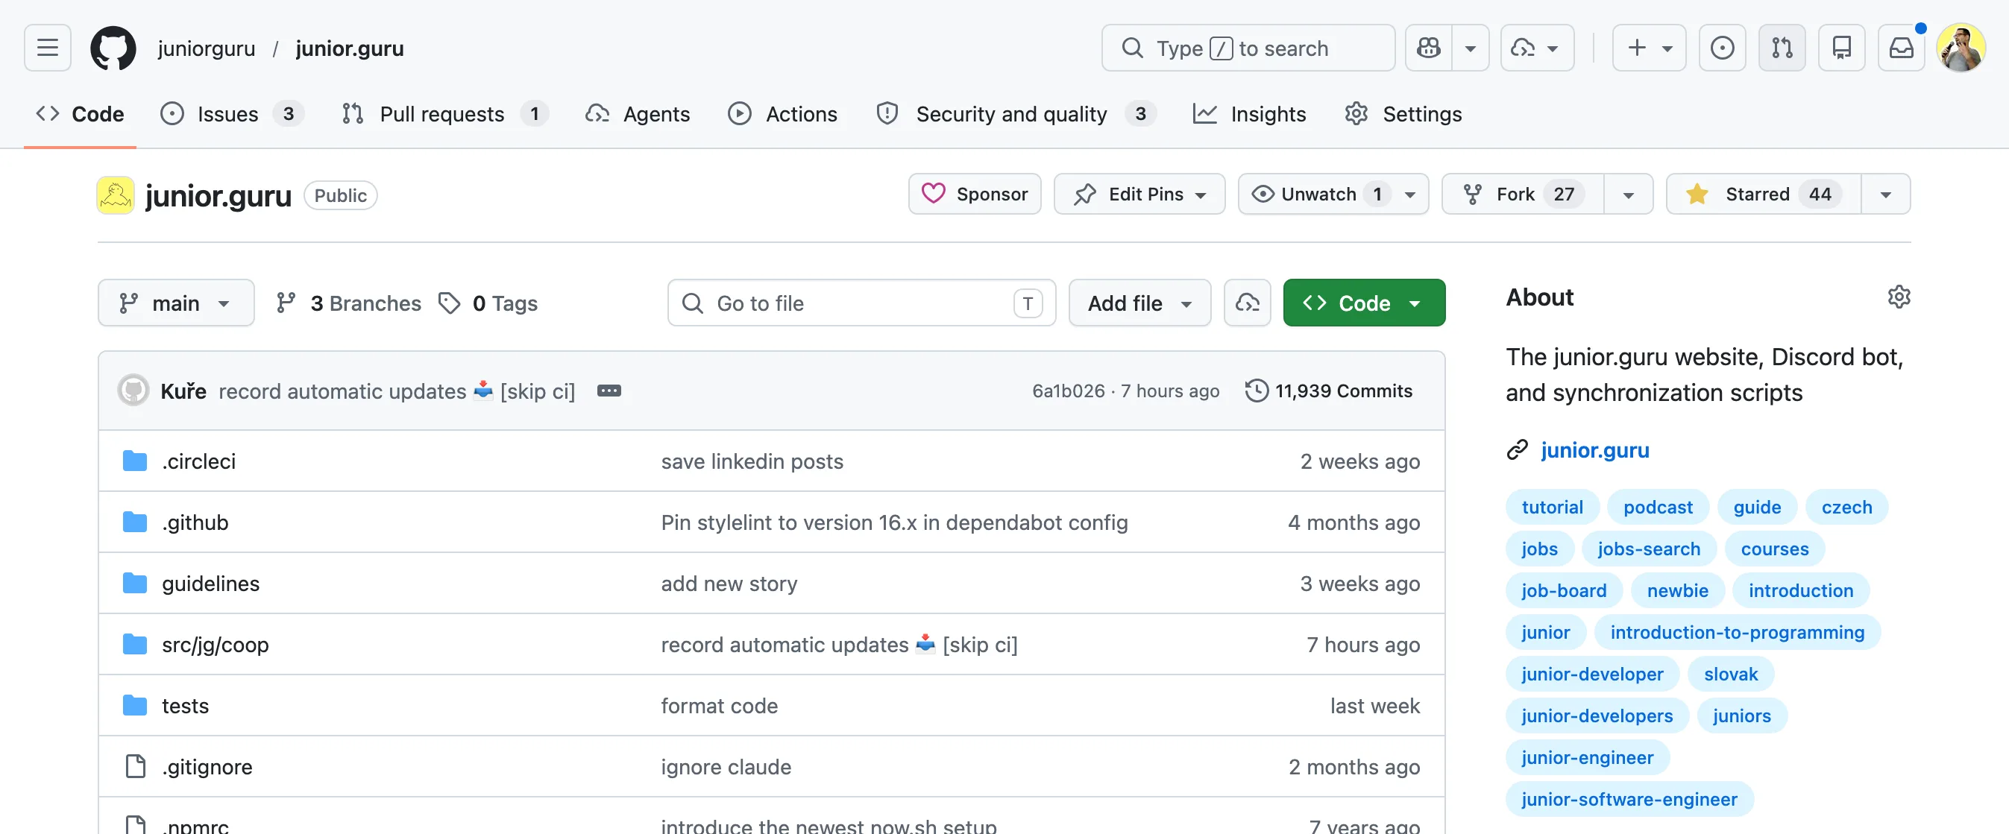Open the Edit Pins dropdown
This screenshot has height=834, width=2009.
[x=1139, y=193]
